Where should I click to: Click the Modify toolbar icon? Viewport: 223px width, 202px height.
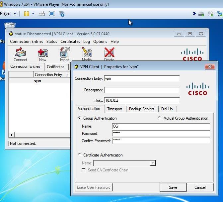pos(87,54)
